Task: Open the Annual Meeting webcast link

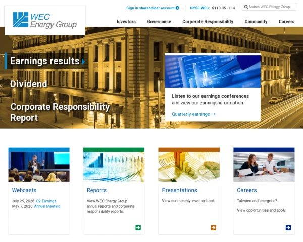Action: [47, 206]
